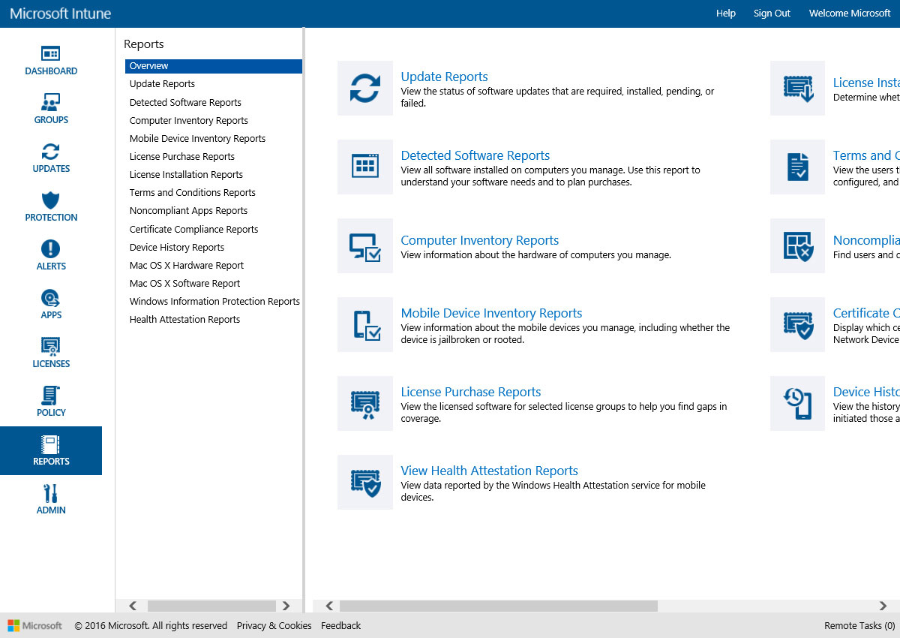Click the Microsoft Intune title text

click(x=61, y=14)
